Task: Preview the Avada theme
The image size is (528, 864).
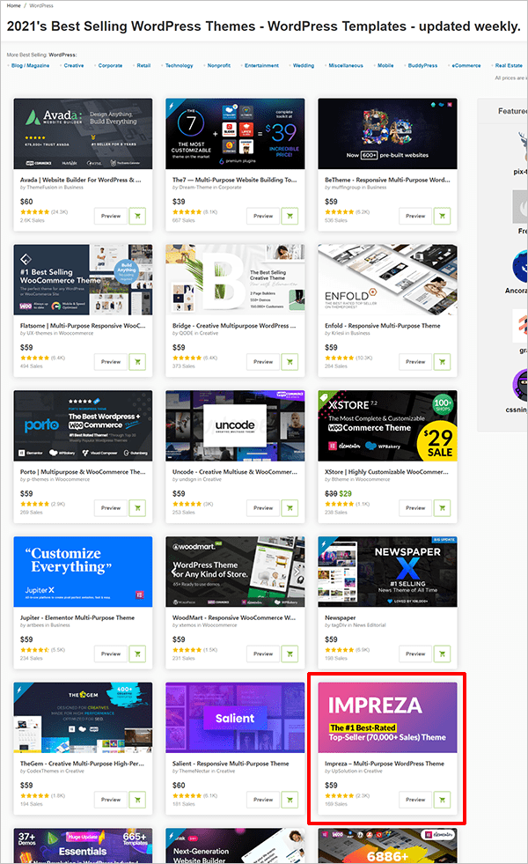Action: [x=111, y=216]
